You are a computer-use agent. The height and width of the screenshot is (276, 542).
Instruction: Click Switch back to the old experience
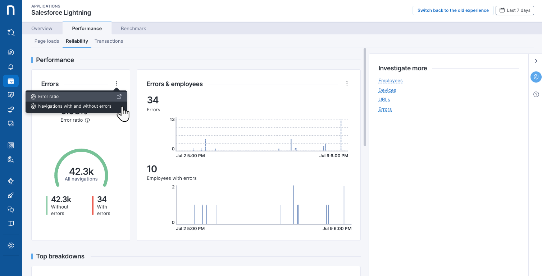click(453, 10)
